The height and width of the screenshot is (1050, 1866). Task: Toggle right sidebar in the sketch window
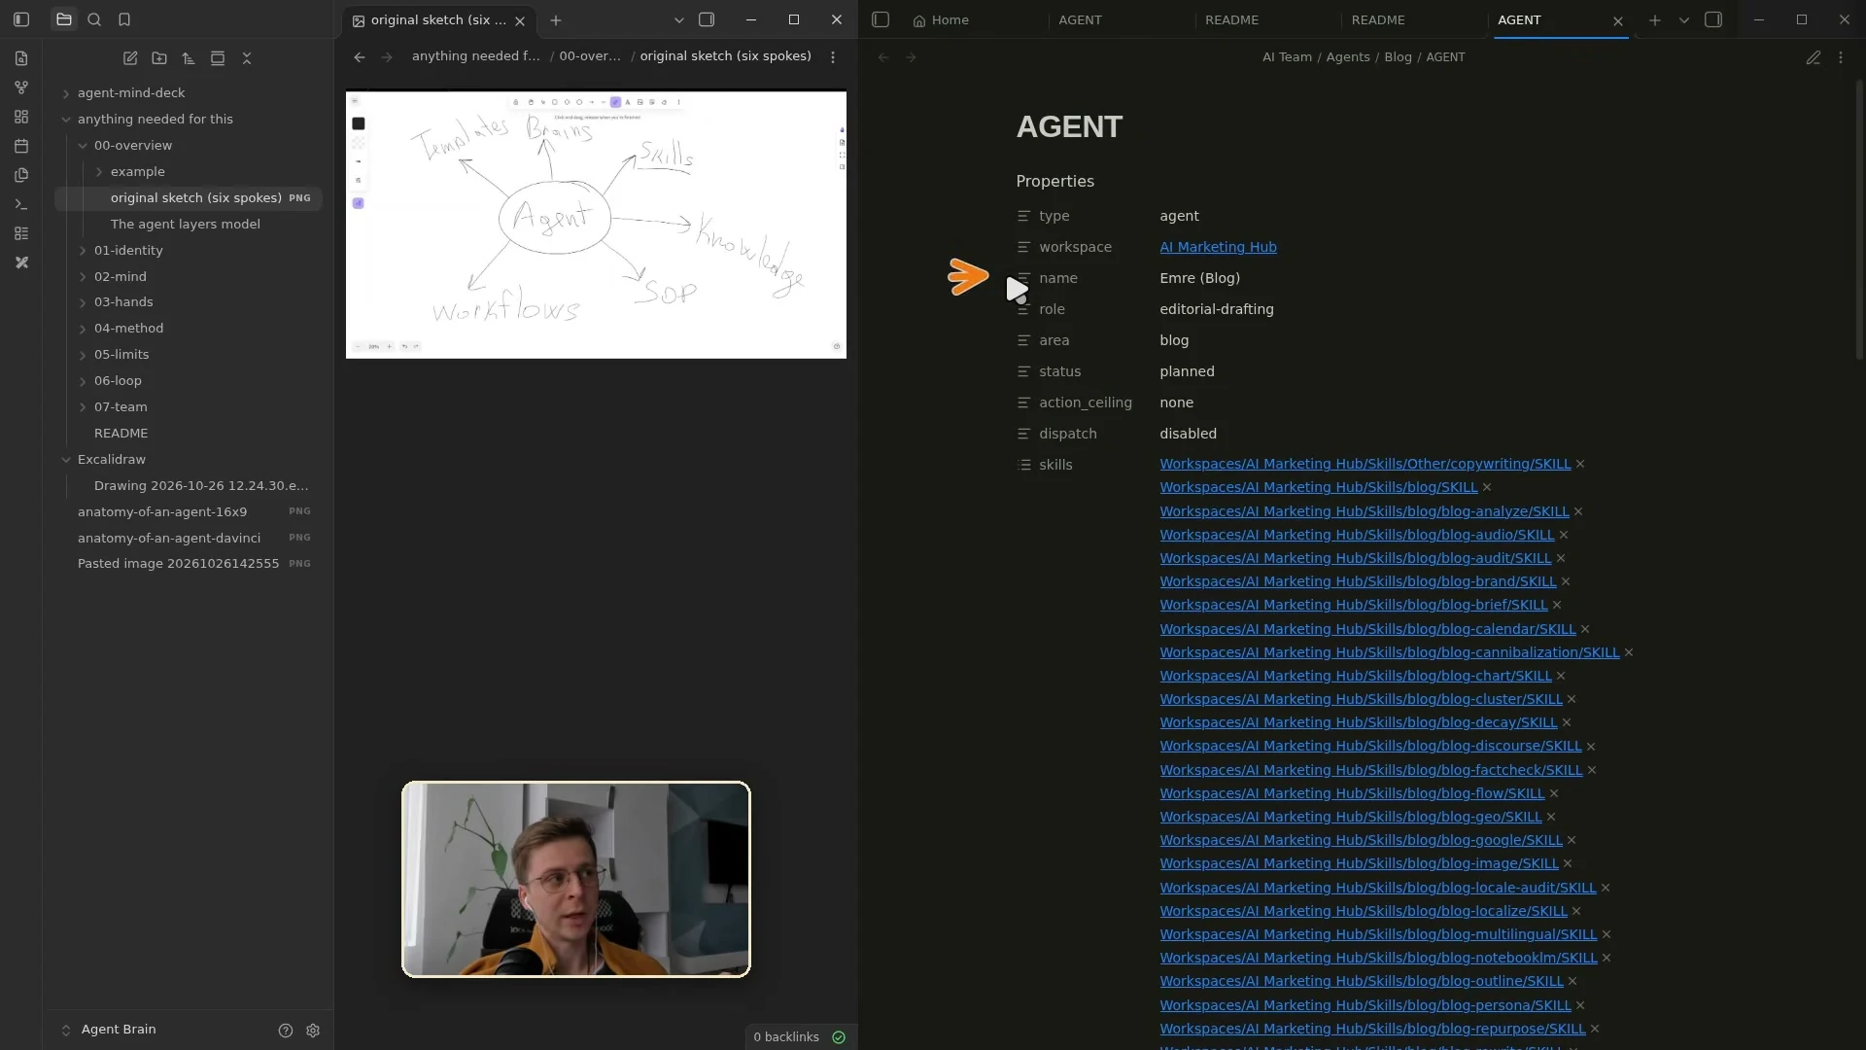(x=707, y=19)
